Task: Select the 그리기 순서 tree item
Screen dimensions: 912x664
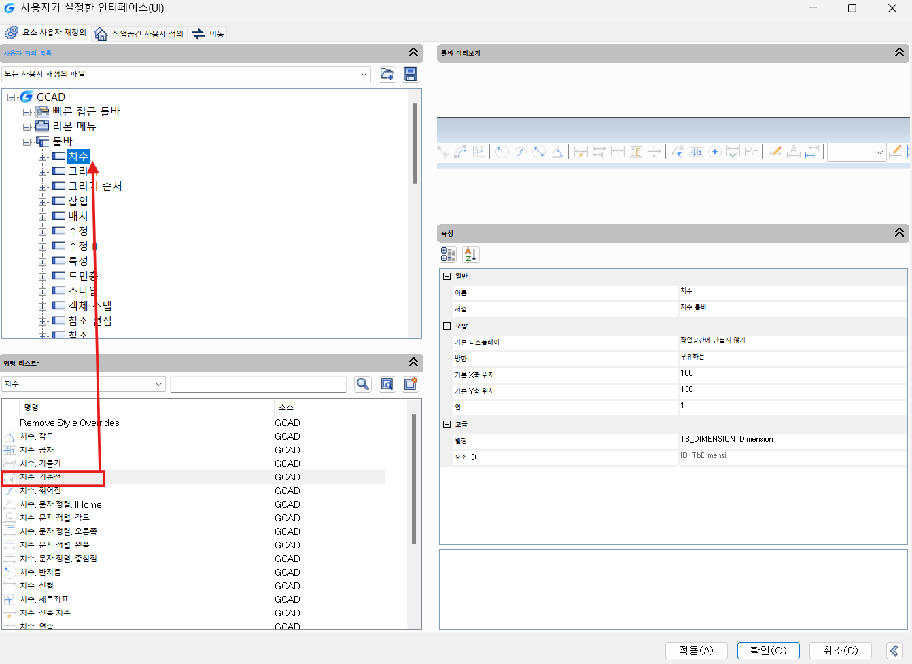Action: pyautogui.click(x=95, y=186)
